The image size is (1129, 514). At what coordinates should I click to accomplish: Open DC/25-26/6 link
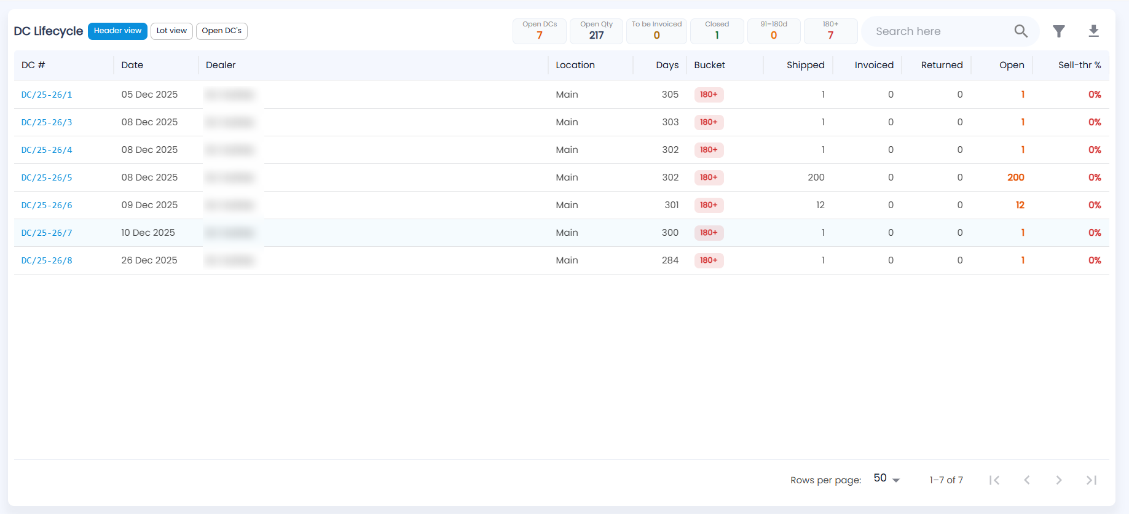click(47, 205)
